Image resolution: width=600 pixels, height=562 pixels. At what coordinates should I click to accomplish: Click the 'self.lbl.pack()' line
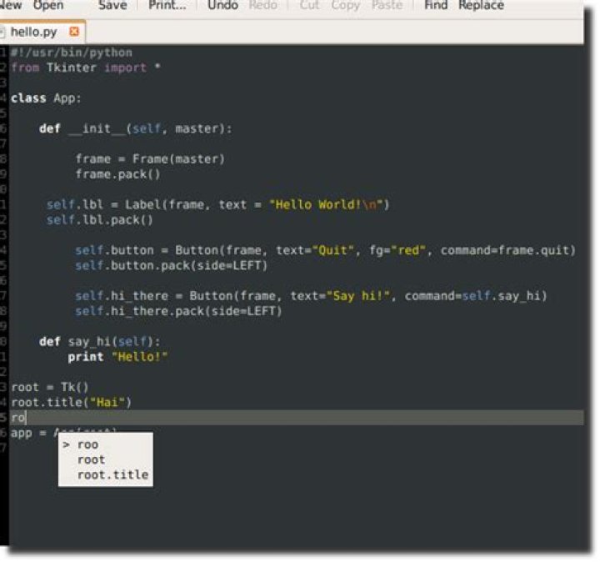tap(99, 220)
